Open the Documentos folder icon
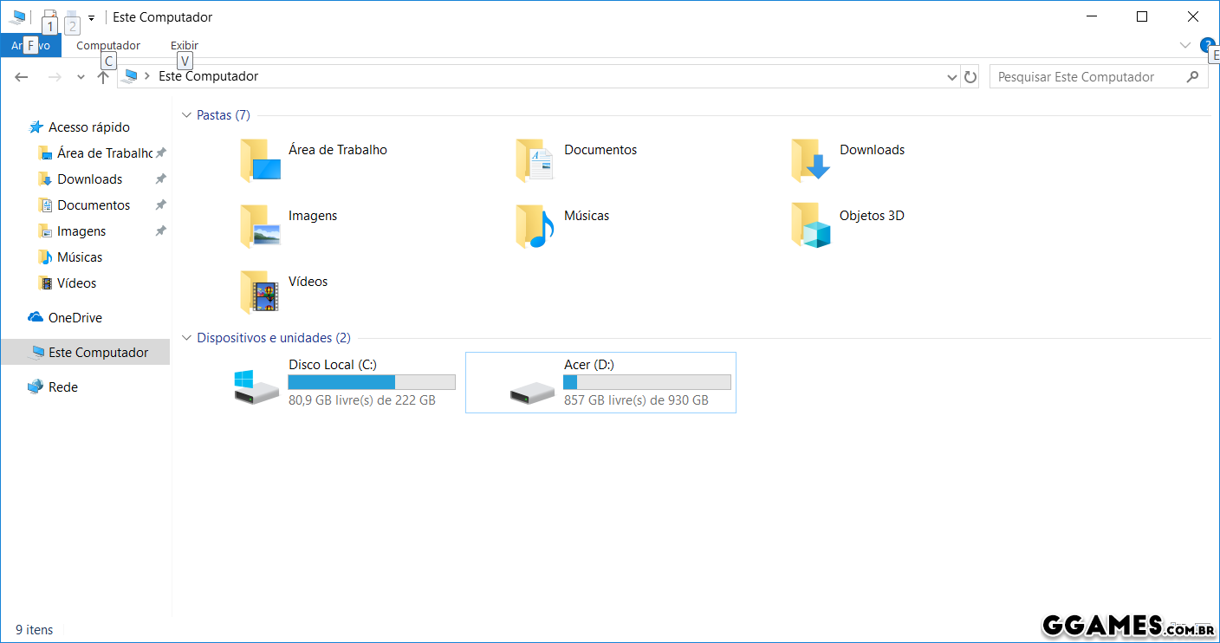1220x643 pixels. click(535, 160)
